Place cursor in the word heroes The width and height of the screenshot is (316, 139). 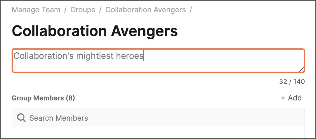click(130, 56)
